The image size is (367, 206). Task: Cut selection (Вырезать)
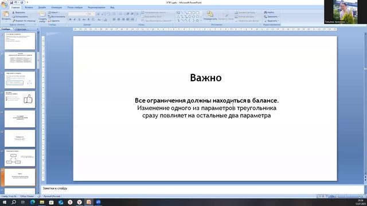coord(19,13)
